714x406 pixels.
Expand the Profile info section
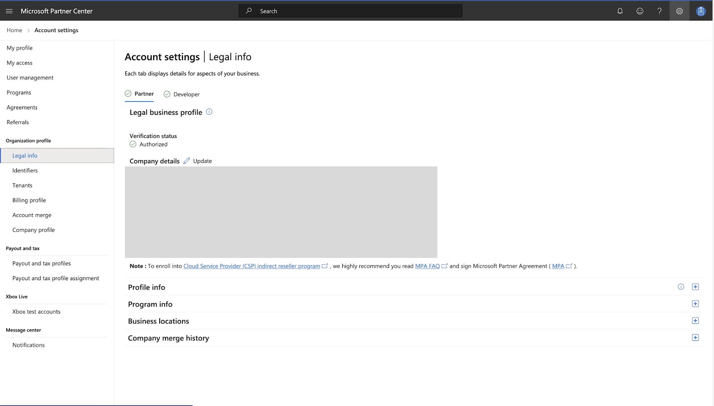(695, 287)
